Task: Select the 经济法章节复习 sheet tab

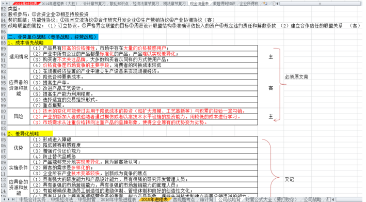Action: pos(146,4)
